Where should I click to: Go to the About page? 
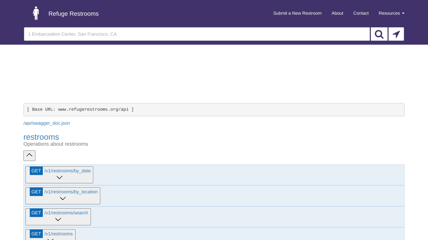(x=337, y=13)
